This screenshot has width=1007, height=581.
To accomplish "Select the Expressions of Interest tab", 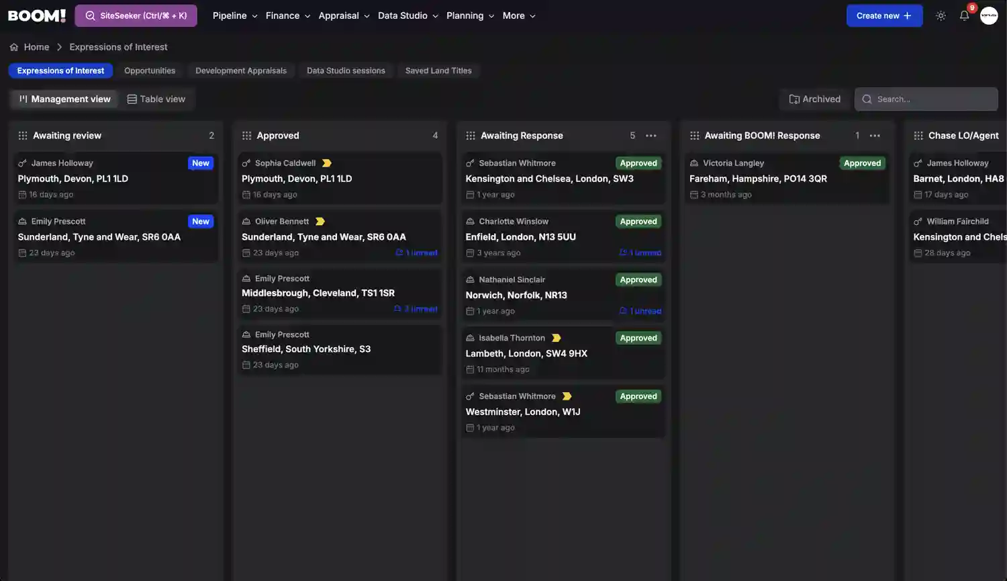I will tap(60, 71).
